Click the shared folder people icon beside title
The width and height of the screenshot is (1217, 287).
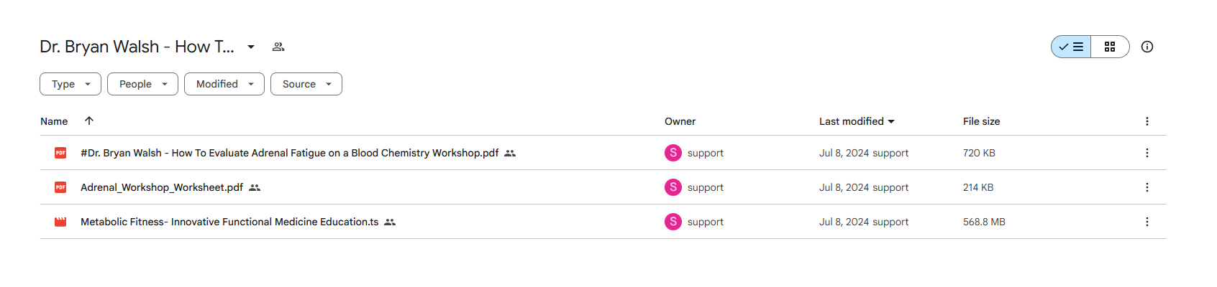tap(278, 47)
